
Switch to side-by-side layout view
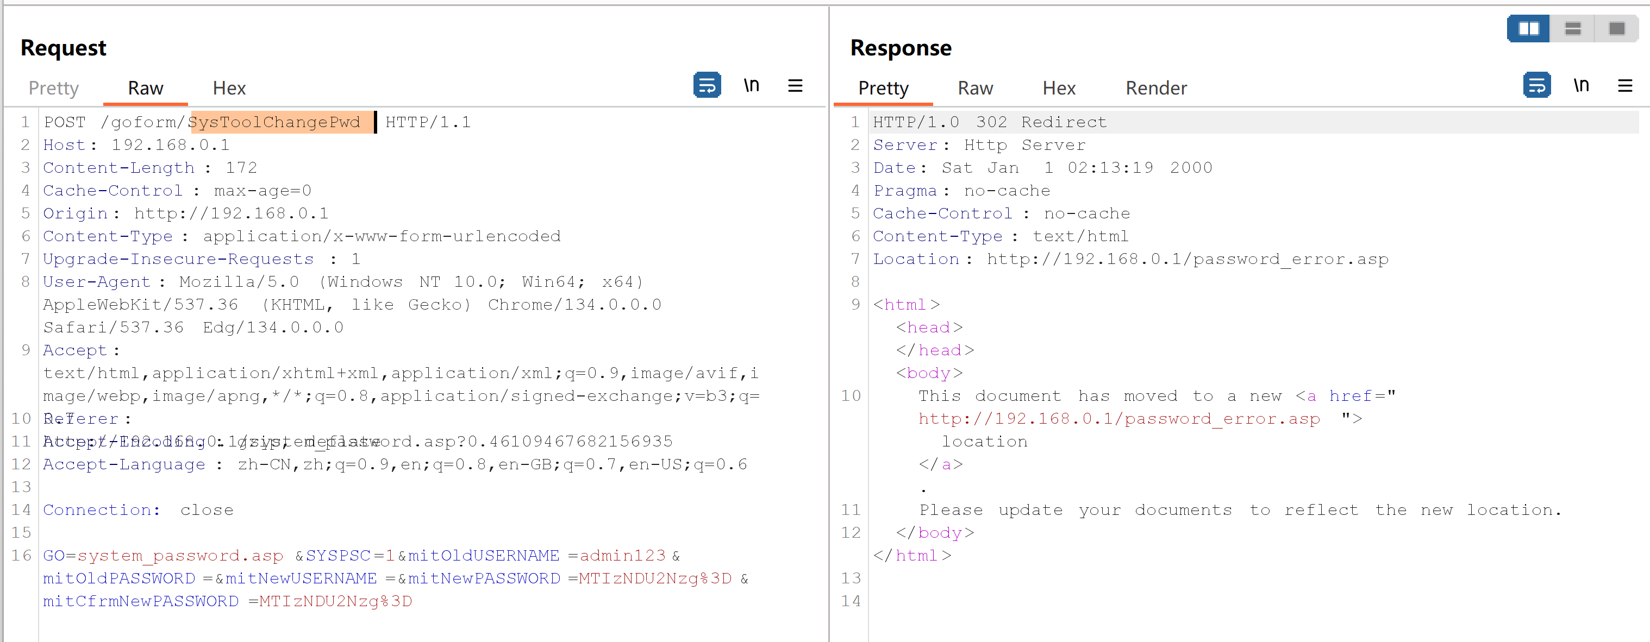pyautogui.click(x=1528, y=29)
